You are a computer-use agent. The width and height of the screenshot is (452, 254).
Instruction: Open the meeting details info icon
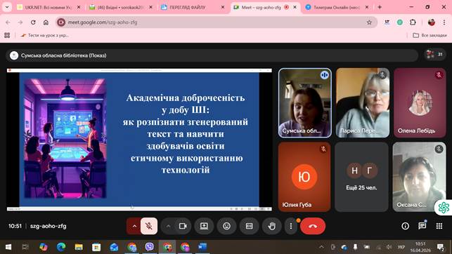[406, 226]
